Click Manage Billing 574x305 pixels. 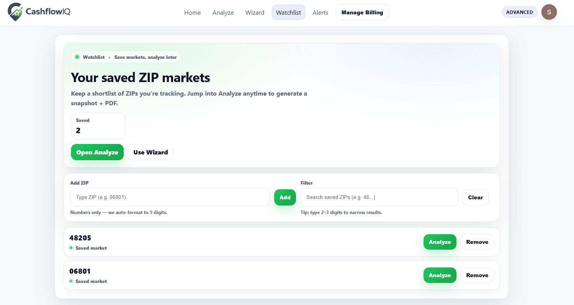pos(362,12)
